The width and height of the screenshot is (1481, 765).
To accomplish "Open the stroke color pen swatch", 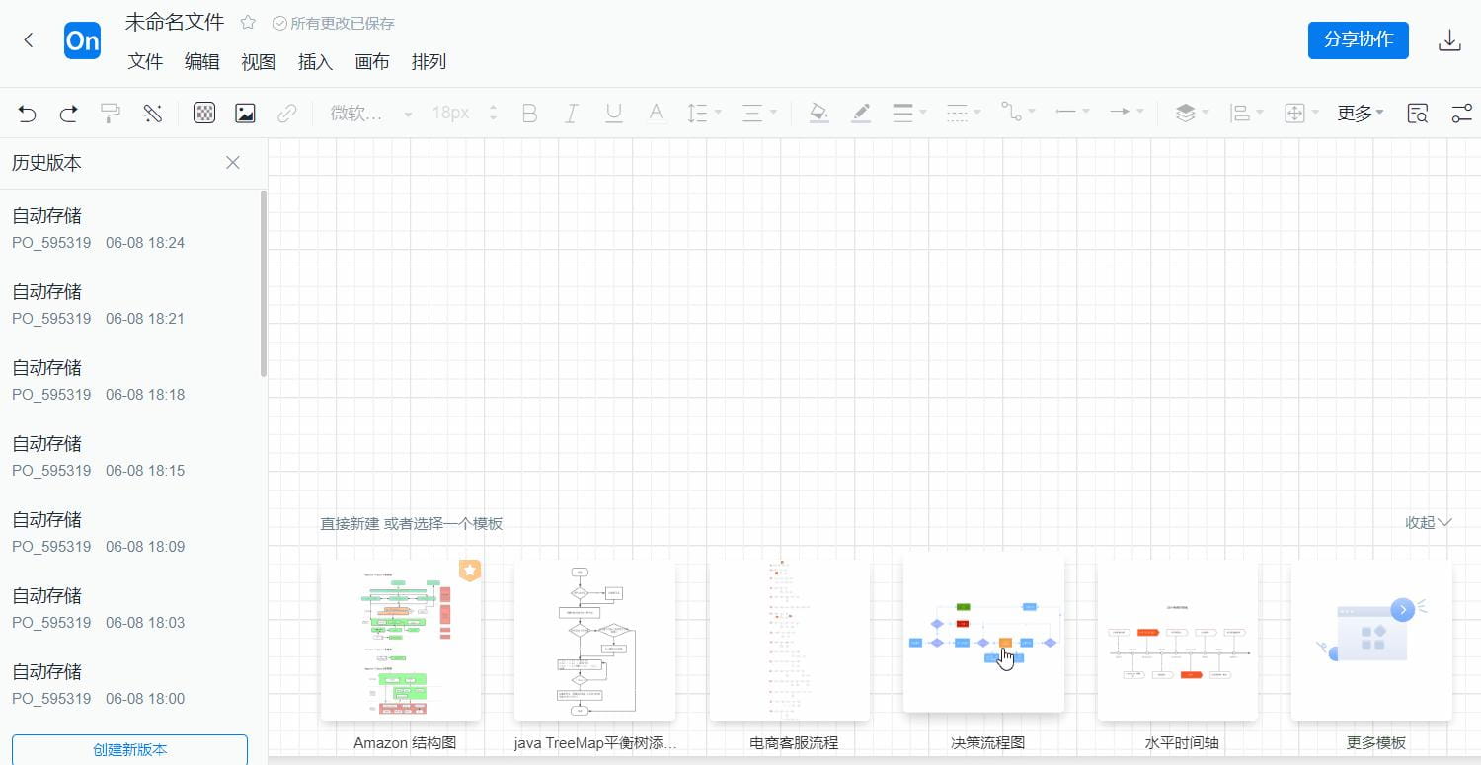I will (x=861, y=113).
